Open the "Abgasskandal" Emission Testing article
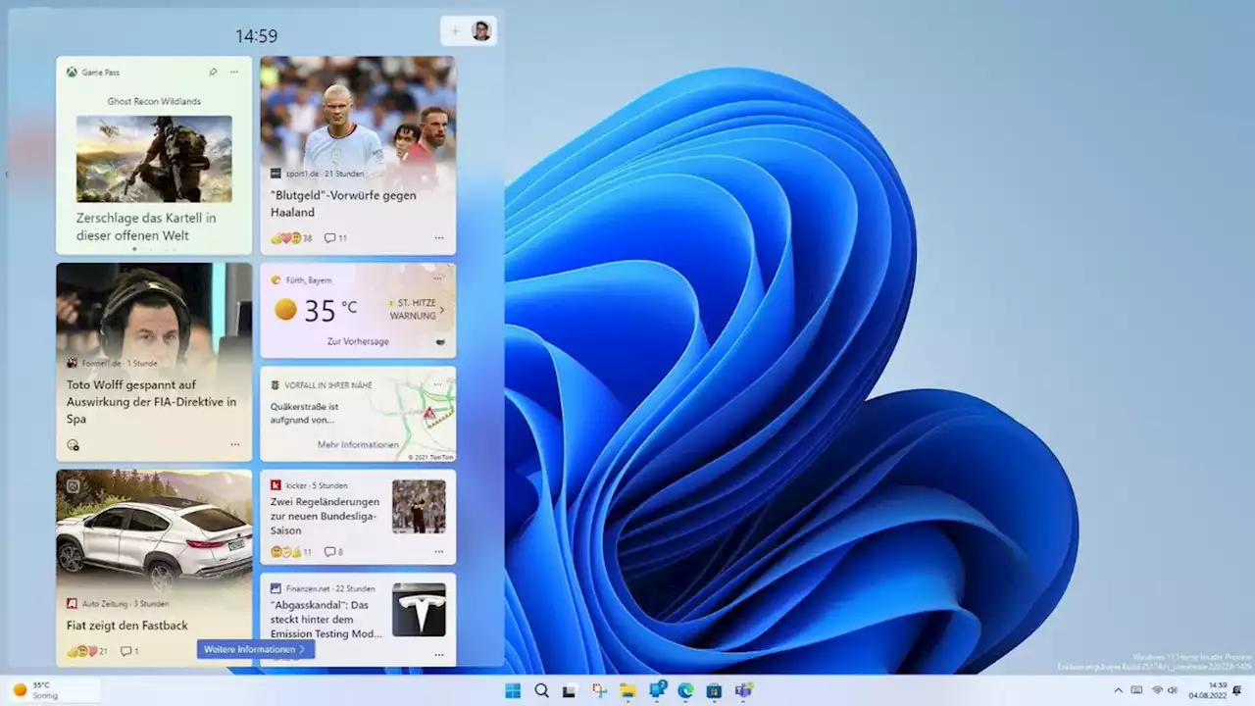The width and height of the screenshot is (1255, 706). point(326,619)
